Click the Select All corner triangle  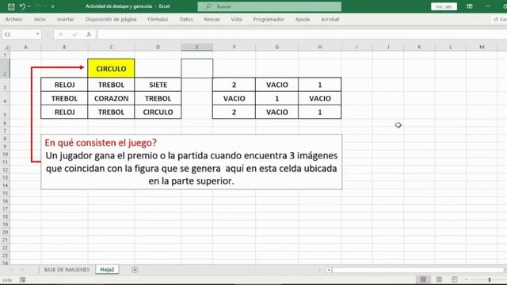(x=6, y=47)
